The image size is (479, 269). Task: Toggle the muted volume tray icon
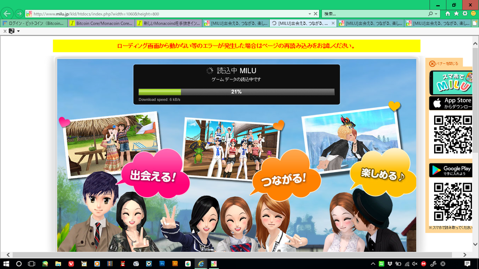click(x=415, y=263)
